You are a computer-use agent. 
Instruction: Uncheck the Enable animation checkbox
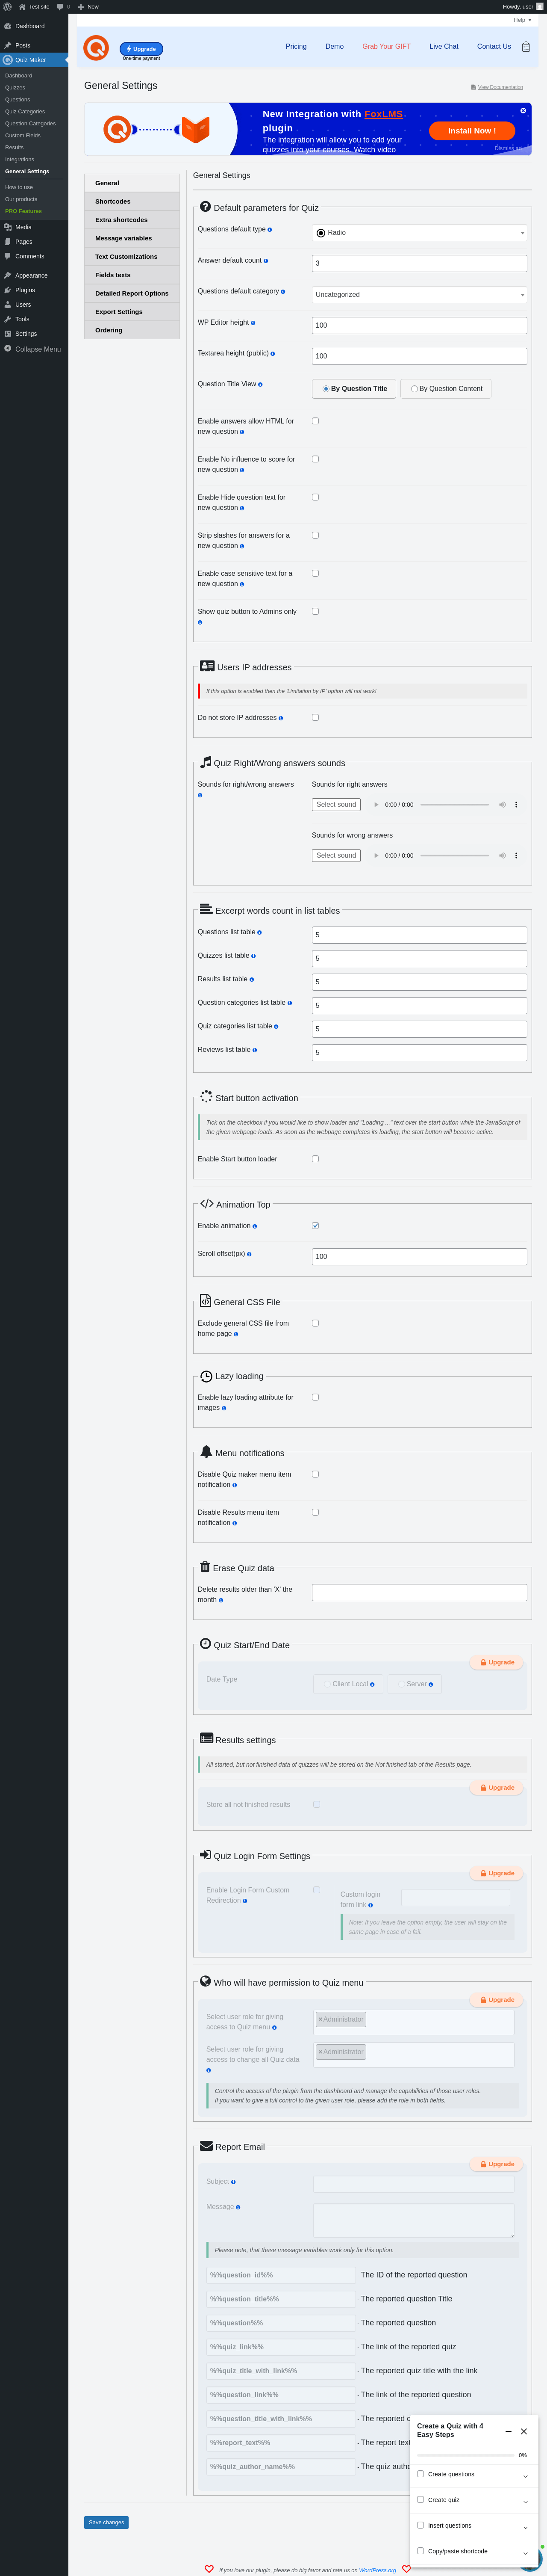[x=315, y=1225]
